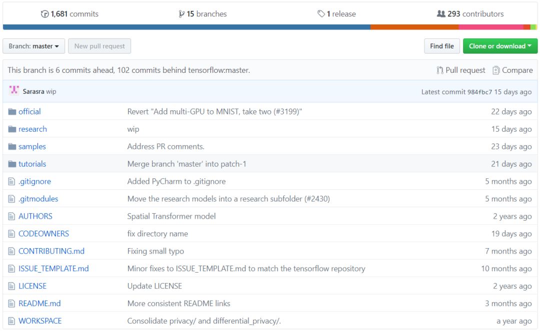Screen dimensions: 540x331
Task: Click the commits history clock icon
Action: 45,14
